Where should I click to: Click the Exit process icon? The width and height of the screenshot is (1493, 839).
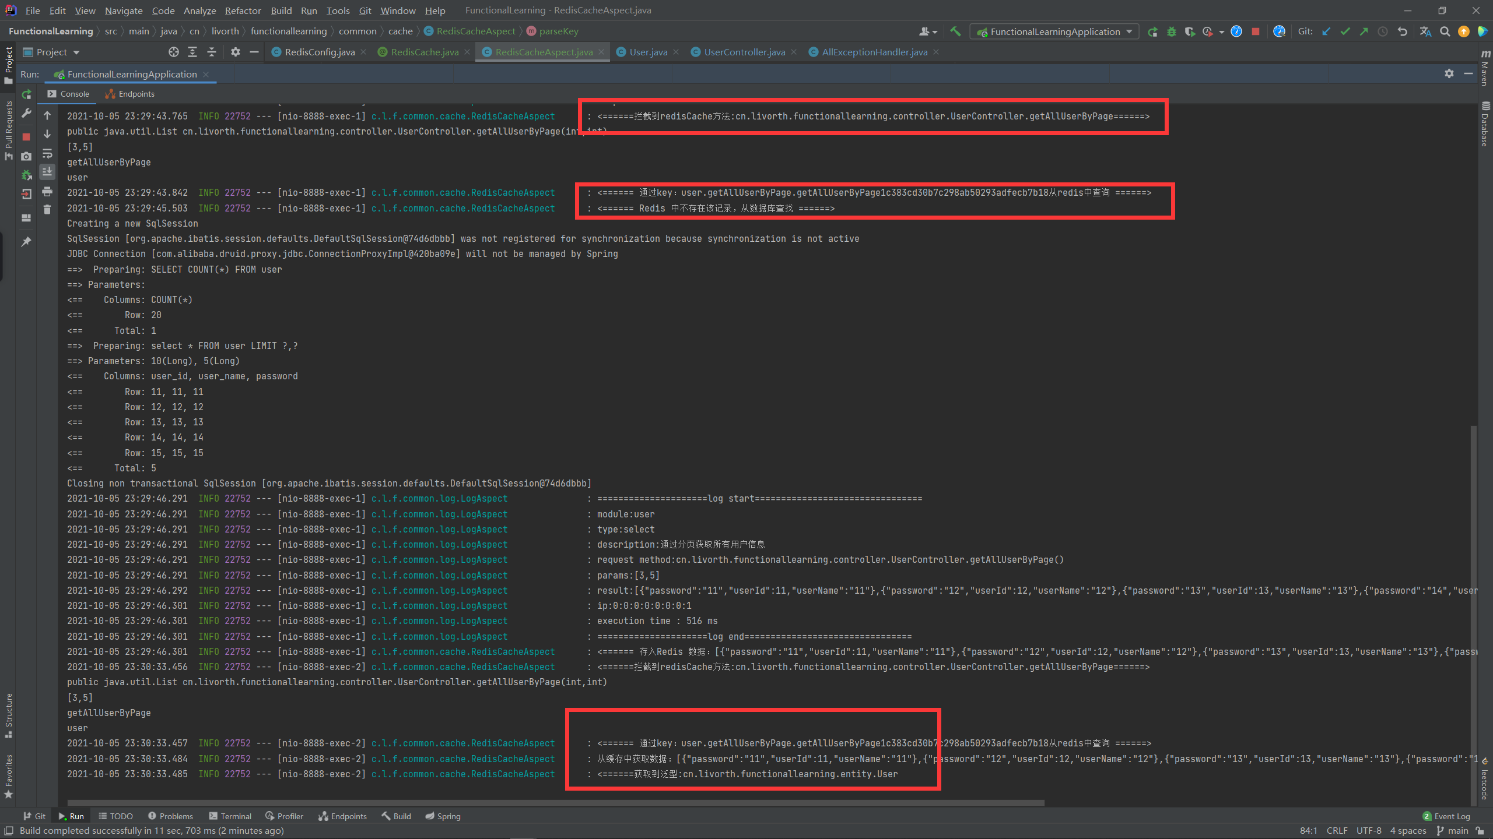point(26,194)
